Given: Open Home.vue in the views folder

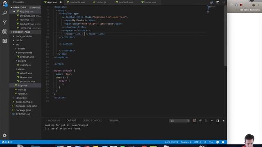Looking at the screenshot, I should coord(26,77).
